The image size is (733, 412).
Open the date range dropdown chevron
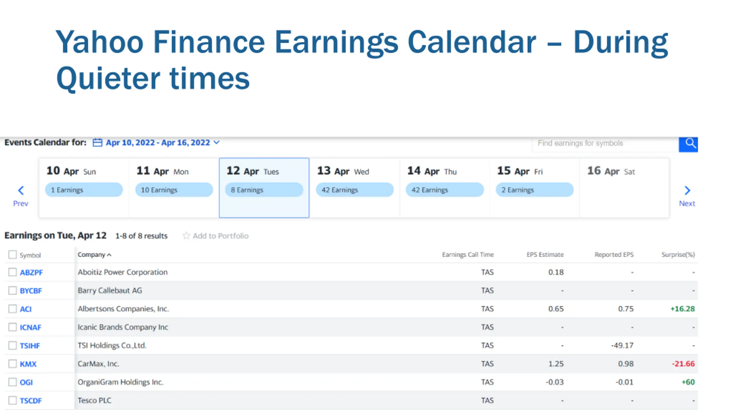[217, 142]
